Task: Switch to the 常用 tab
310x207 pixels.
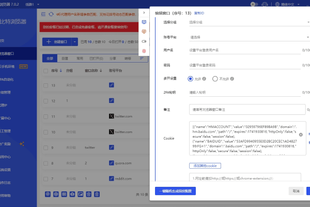Action: pyautogui.click(x=80, y=58)
